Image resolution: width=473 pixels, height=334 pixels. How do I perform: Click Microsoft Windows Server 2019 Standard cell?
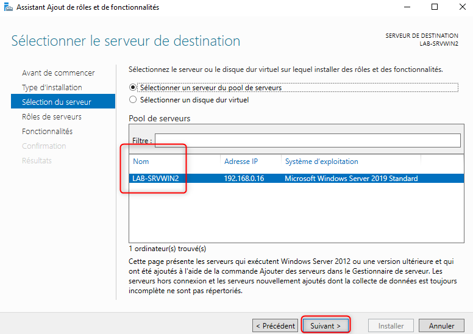351,179
